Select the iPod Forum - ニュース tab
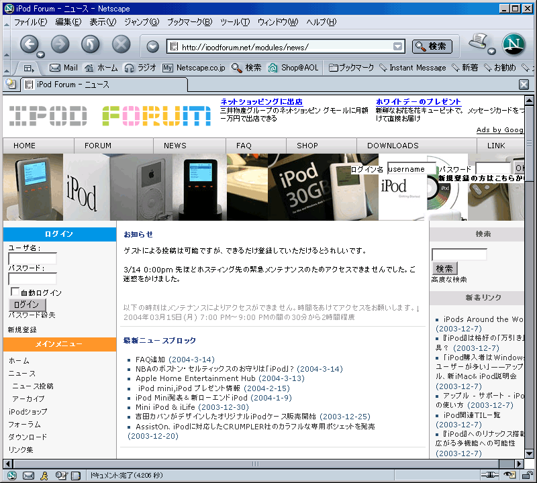The height and width of the screenshot is (483, 537). tap(105, 85)
